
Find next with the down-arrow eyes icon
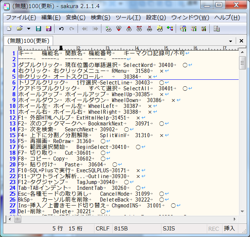point(119,29)
